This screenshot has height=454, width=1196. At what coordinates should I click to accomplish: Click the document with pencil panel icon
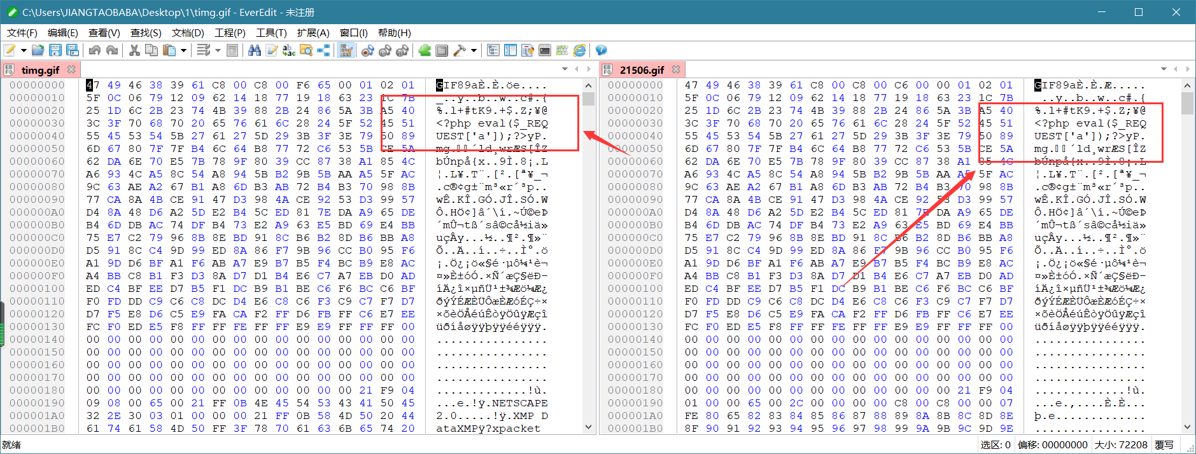(x=528, y=50)
